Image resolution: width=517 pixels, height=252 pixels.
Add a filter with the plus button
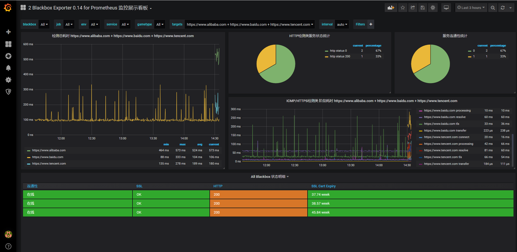coord(371,24)
